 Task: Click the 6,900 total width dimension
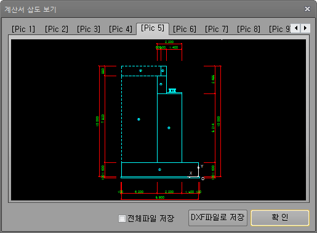[160, 197]
